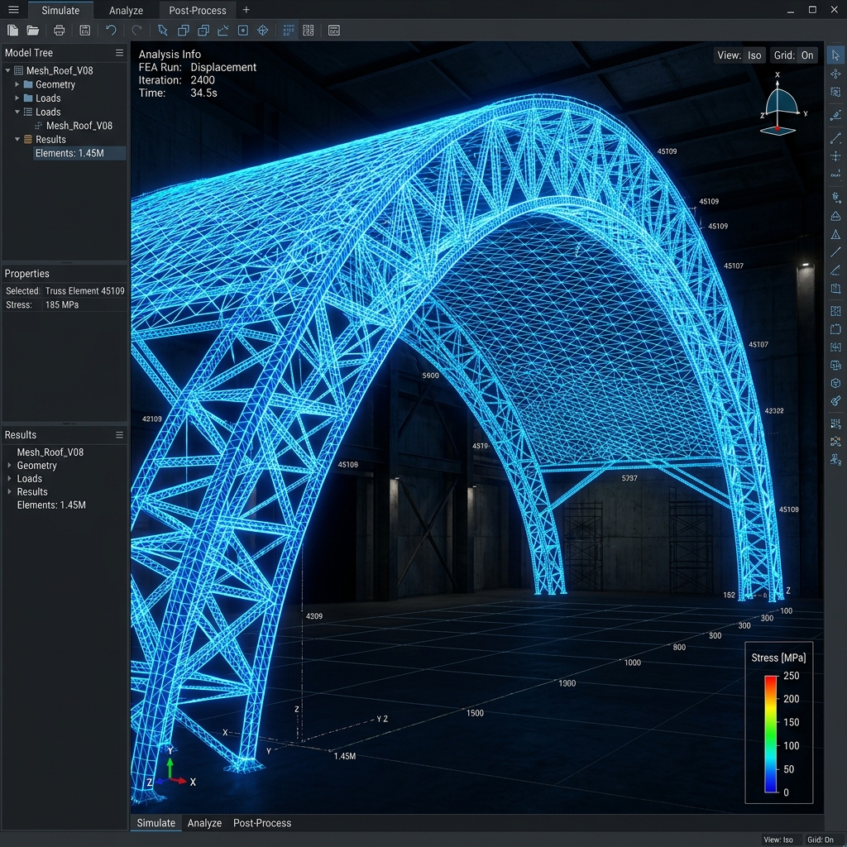Add a new tab with the plus button
Image resolution: width=847 pixels, height=847 pixels.
tap(246, 10)
